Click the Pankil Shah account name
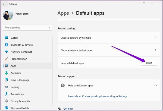Image resolution: width=163 pixels, height=111 pixels. point(22,14)
